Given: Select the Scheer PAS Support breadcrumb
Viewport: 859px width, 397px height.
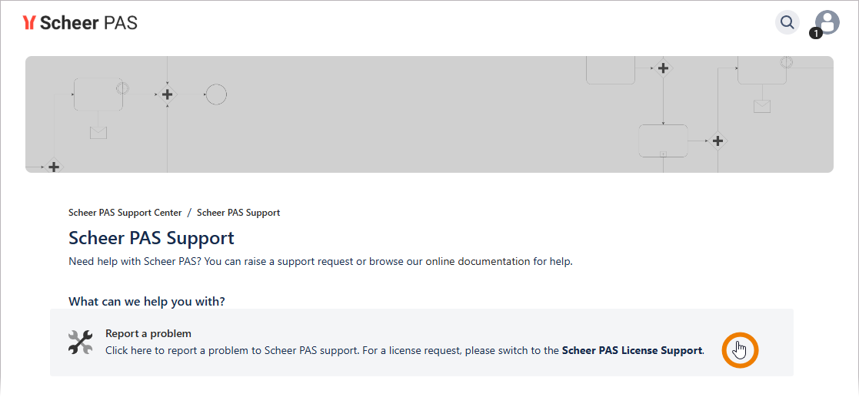Looking at the screenshot, I should click(x=238, y=213).
